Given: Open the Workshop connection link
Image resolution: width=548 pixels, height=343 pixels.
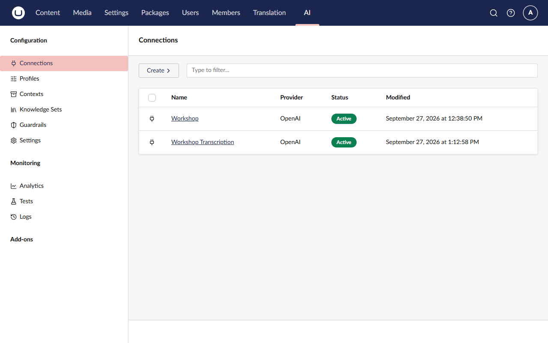Looking at the screenshot, I should [185, 118].
